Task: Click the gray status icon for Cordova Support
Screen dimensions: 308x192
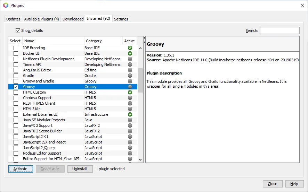Action: (x=130, y=98)
